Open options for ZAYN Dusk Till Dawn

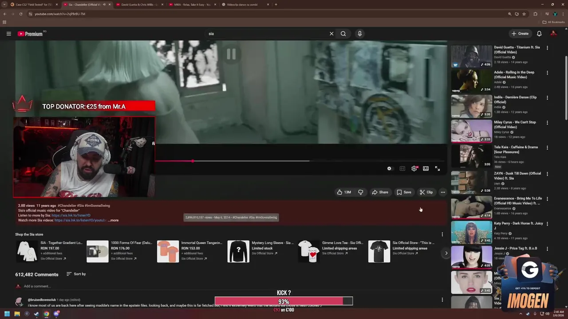click(547, 174)
